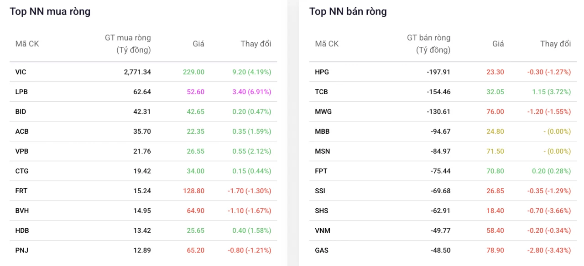Sort by 'GT mua ròng' column header

128,44
